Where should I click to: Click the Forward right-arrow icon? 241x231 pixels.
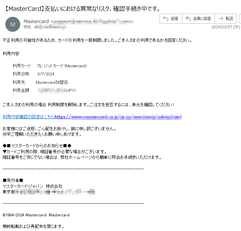click(x=220, y=19)
